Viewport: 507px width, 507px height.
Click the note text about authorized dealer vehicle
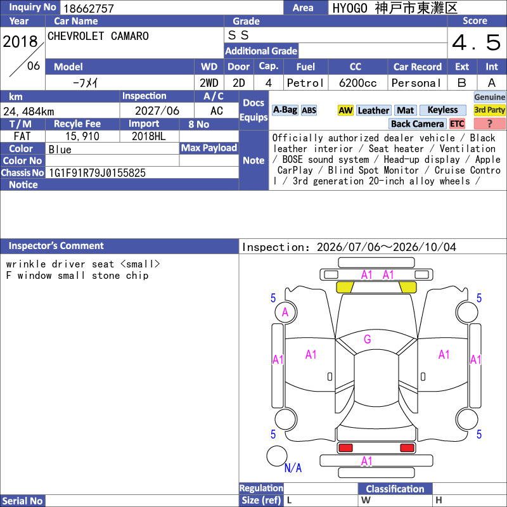pyautogui.click(x=387, y=160)
